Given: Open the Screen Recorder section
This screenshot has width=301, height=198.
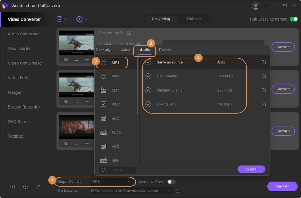Looking at the screenshot, I should coord(24,107).
